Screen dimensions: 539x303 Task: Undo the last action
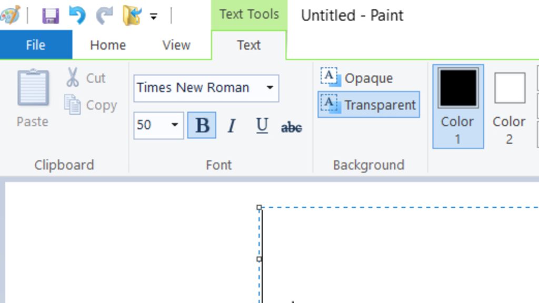[77, 15]
